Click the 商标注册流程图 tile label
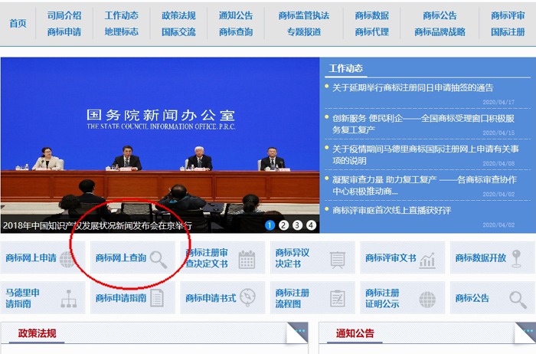 pyautogui.click(x=293, y=298)
